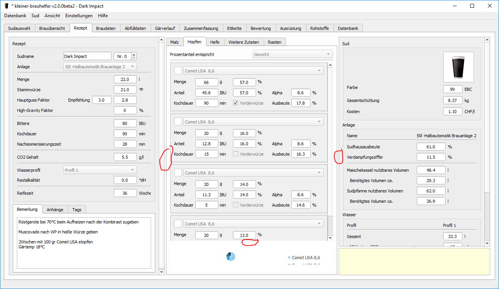Open the Einstellungen menu
The image size is (499, 289).
pyautogui.click(x=79, y=16)
